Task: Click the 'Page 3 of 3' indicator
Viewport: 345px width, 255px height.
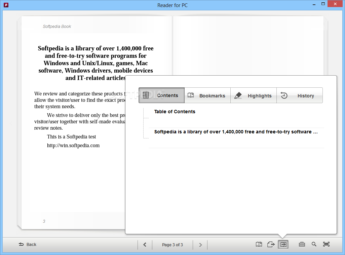Action: 172,245
